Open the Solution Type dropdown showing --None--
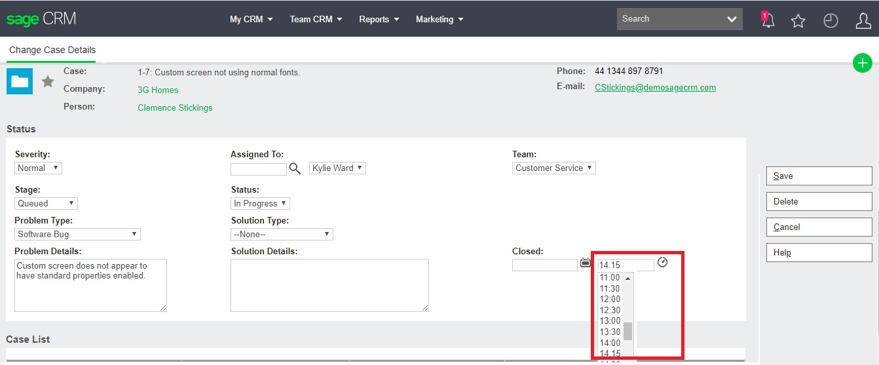The height and width of the screenshot is (365, 879). point(282,234)
